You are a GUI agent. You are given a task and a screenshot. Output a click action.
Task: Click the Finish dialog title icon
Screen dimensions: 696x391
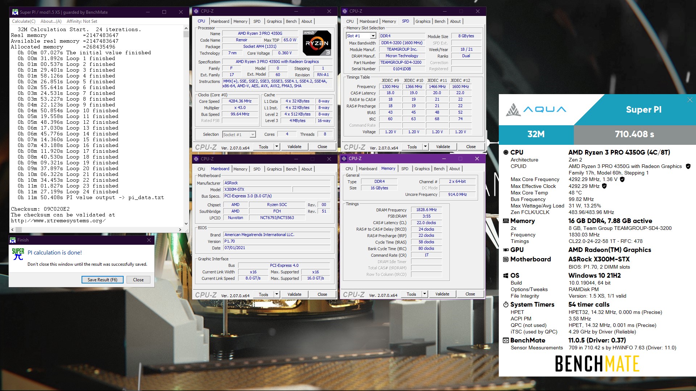pos(13,240)
